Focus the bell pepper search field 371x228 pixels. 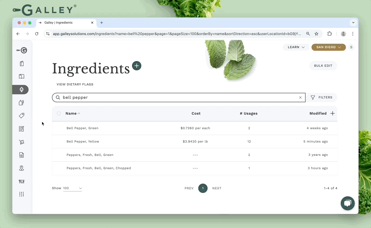pos(179,97)
